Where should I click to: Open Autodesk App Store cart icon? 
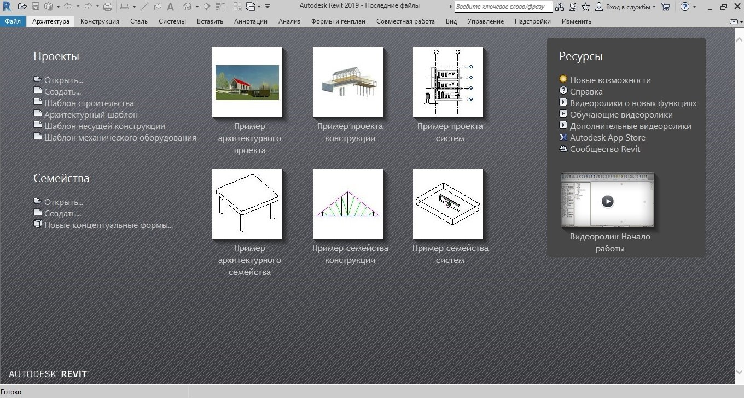coord(665,7)
